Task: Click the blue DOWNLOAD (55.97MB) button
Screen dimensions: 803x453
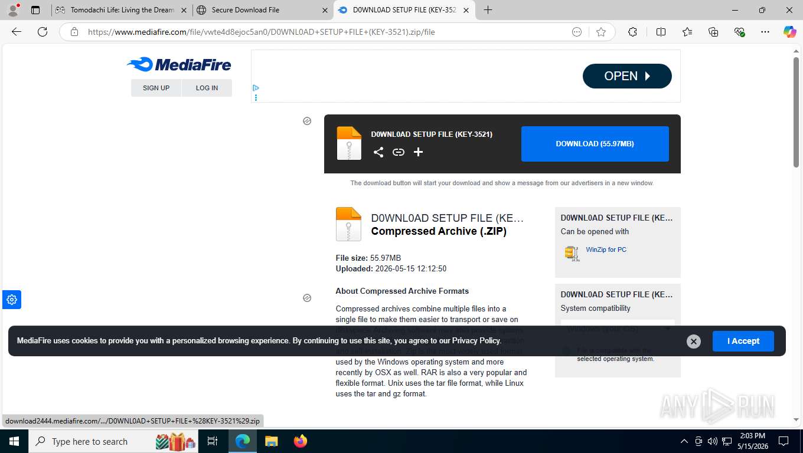Action: [x=595, y=144]
